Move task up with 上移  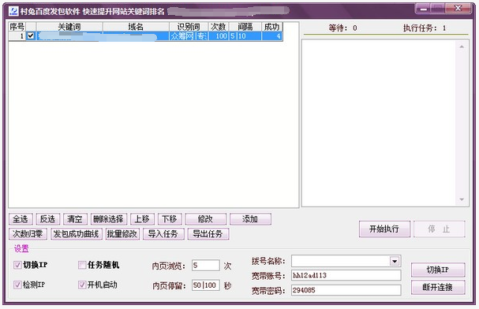coord(142,219)
